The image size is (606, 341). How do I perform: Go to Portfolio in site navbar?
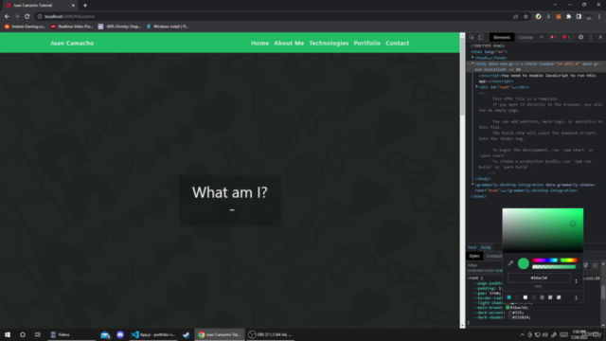366,43
